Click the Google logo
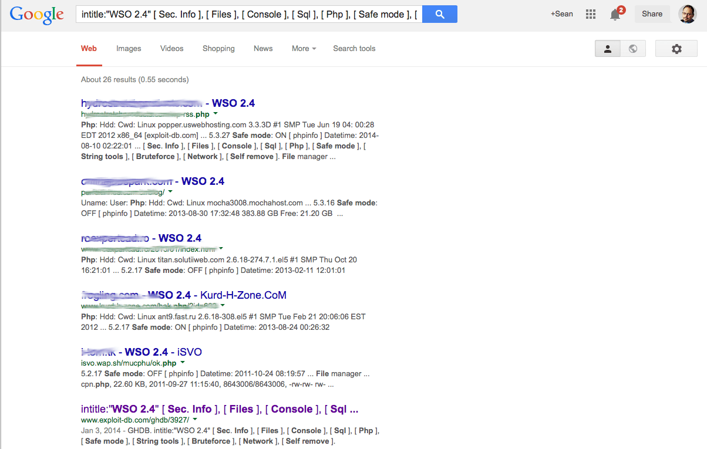Screen dimensions: 707x449 [x=37, y=15]
